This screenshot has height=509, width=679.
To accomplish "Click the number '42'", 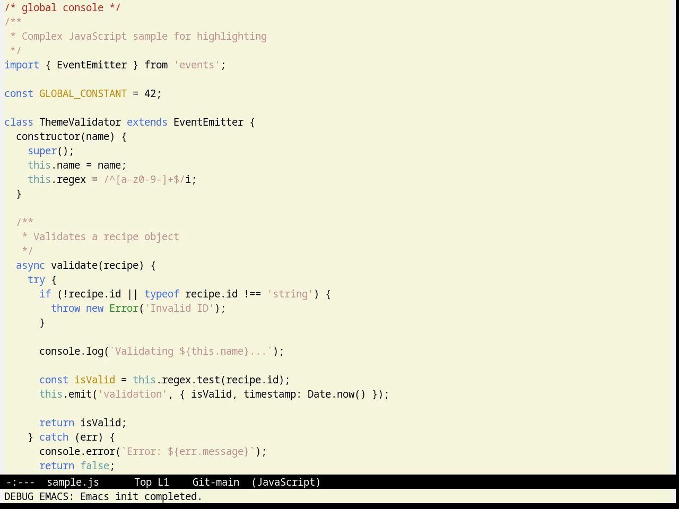I will tap(150, 93).
